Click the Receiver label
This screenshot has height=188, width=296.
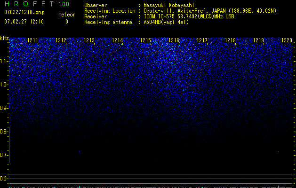96,16
